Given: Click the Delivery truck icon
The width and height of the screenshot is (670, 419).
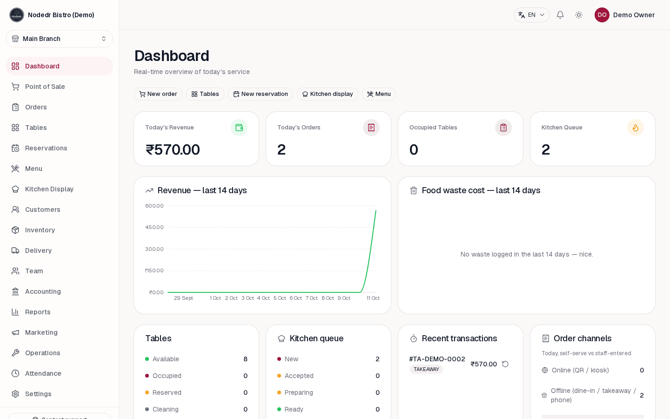Looking at the screenshot, I should pyautogui.click(x=15, y=250).
